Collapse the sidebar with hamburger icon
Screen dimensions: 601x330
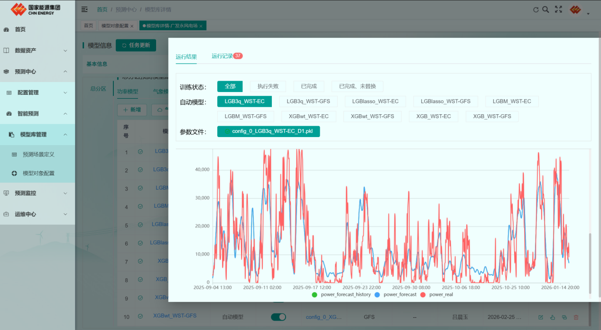(84, 9)
